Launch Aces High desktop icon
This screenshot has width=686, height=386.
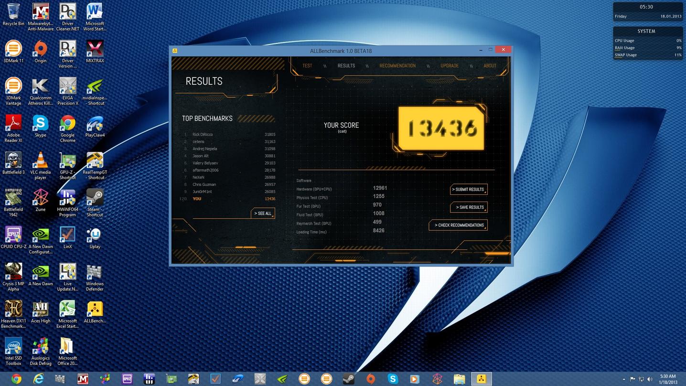41,312
